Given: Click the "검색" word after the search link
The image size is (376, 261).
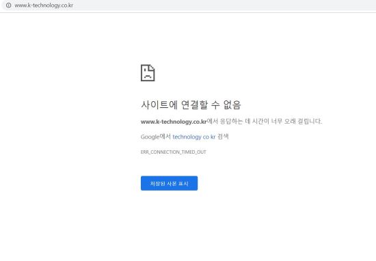Looking at the screenshot, I should (223, 137).
